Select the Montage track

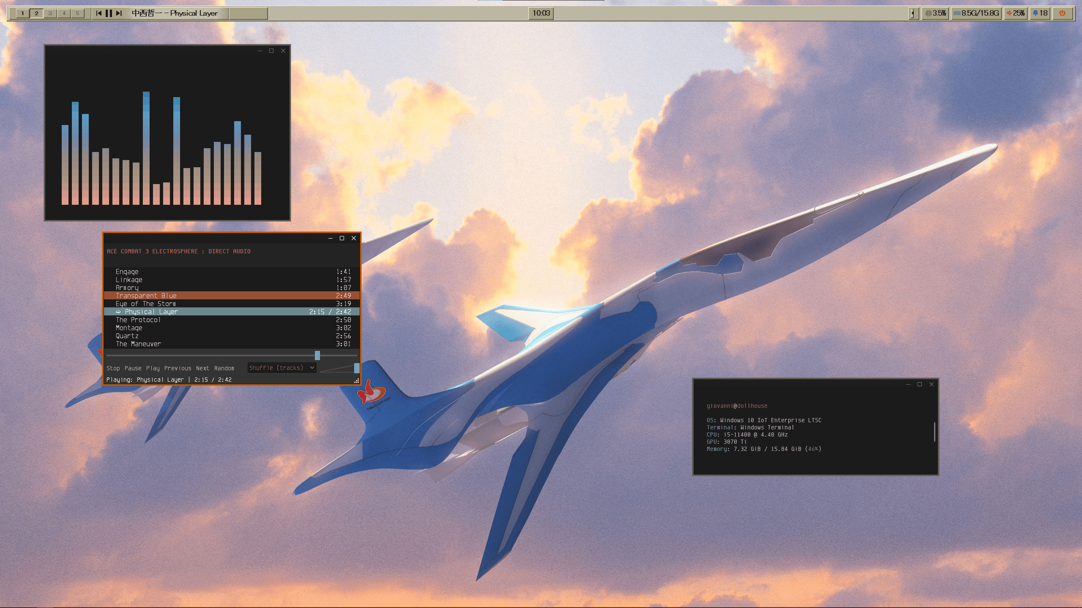(232, 328)
